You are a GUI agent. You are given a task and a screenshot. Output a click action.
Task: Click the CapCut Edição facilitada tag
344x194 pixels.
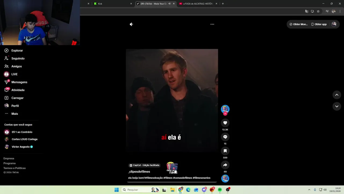pos(145,165)
